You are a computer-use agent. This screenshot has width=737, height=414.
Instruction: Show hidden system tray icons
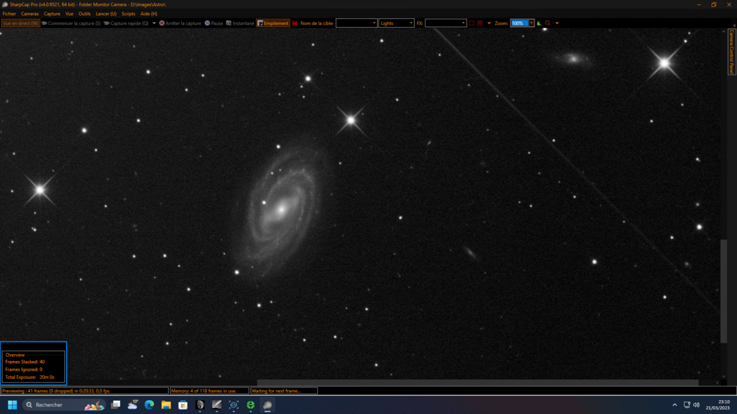point(675,405)
